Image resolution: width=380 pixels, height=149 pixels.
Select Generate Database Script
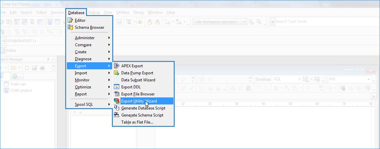coord(143,108)
